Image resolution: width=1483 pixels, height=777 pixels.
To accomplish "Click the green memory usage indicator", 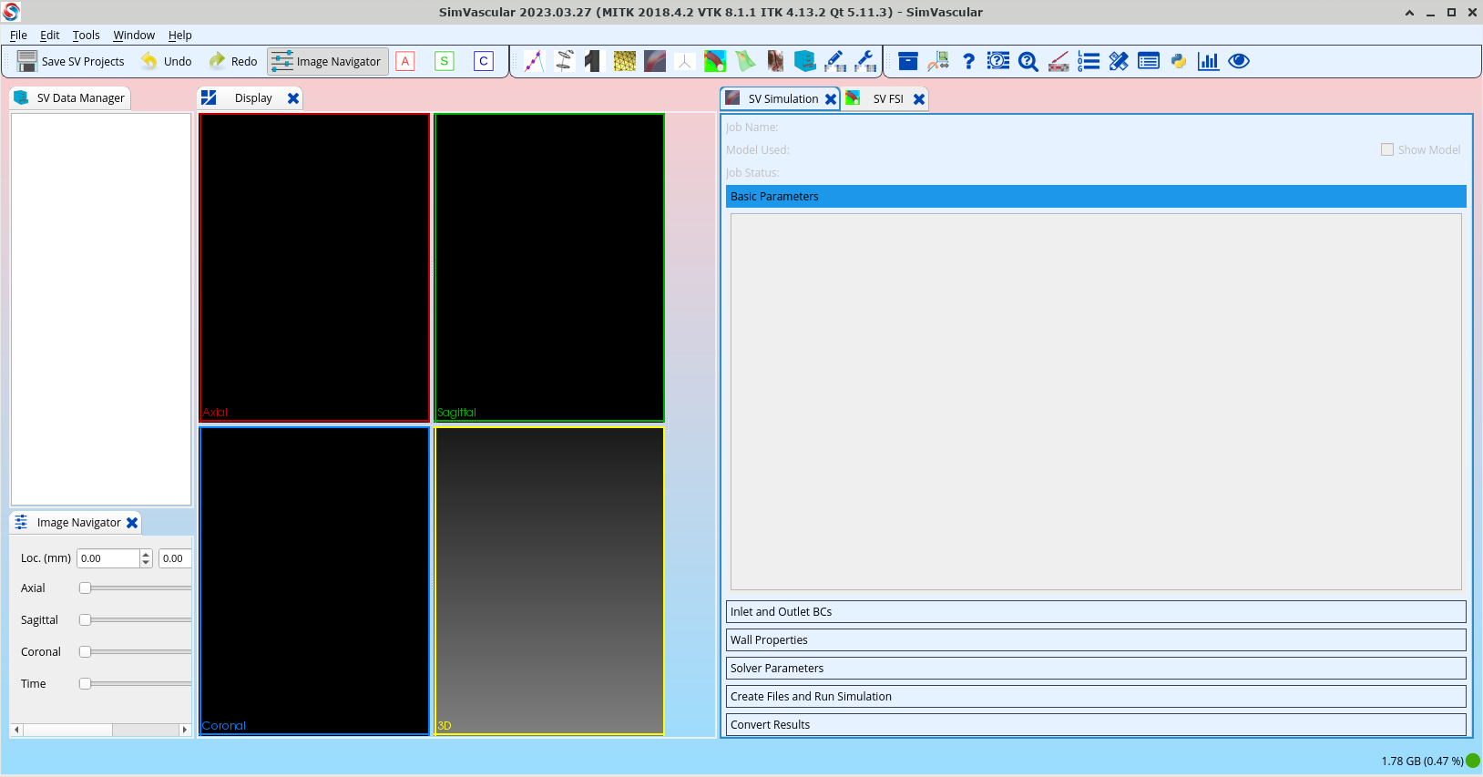I will [1473, 761].
